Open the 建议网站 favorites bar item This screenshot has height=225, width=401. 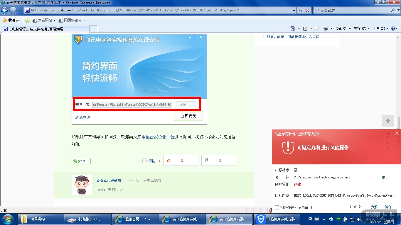pyautogui.click(x=44, y=20)
